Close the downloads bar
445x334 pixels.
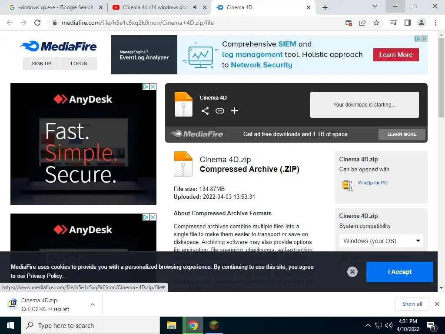point(437,304)
